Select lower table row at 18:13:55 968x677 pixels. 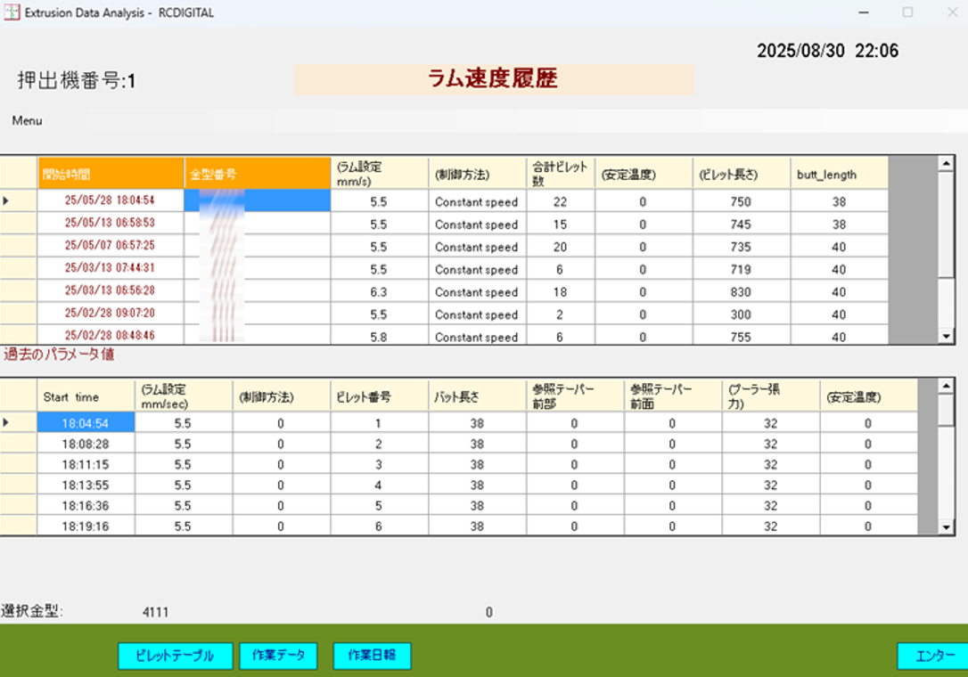86,485
